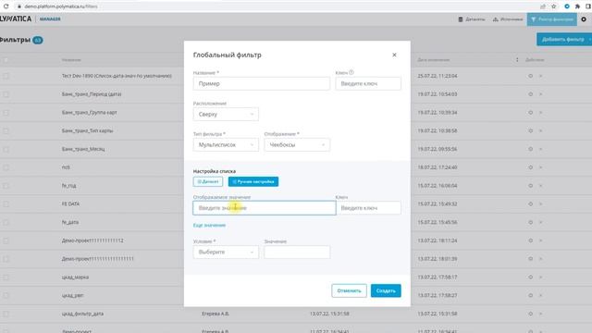592x333 pixels.
Task: Tick the checkbox for Банк_транз_Группа карт
Action: coord(6,113)
